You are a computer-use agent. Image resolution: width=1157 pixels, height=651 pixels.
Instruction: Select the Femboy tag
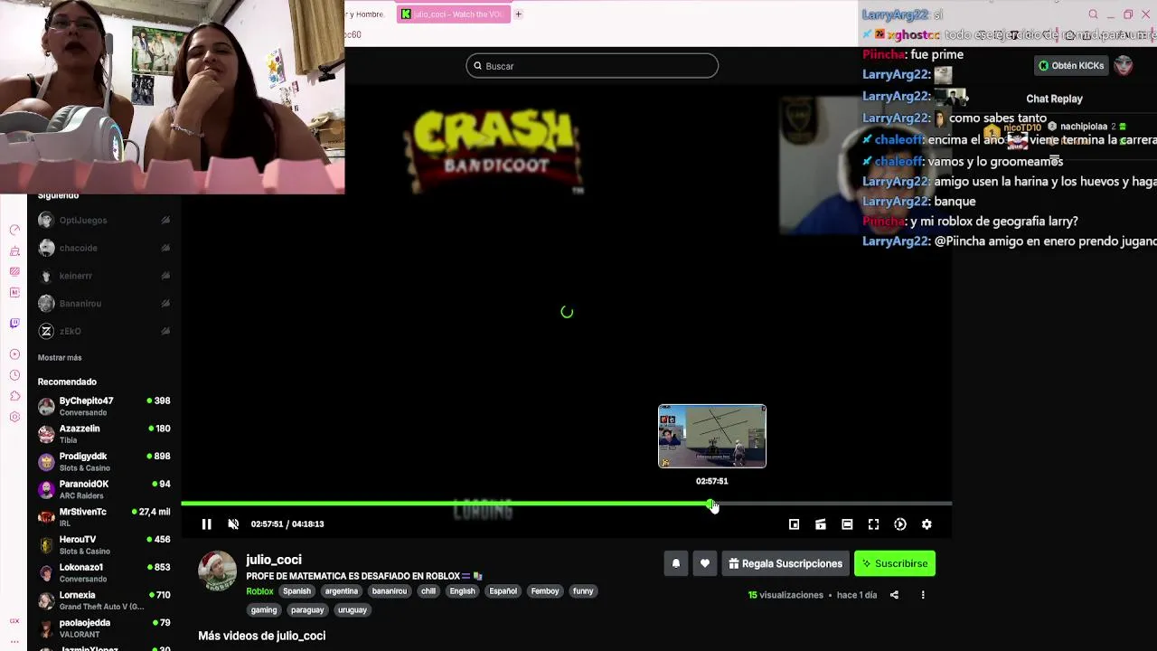pos(545,591)
